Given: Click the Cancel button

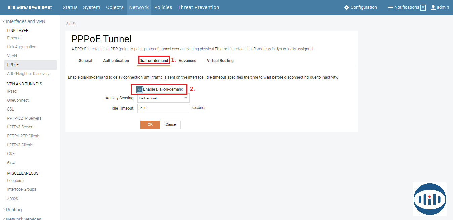Looking at the screenshot, I should pyautogui.click(x=171, y=125).
